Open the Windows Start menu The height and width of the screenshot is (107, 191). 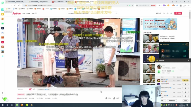(2, 105)
